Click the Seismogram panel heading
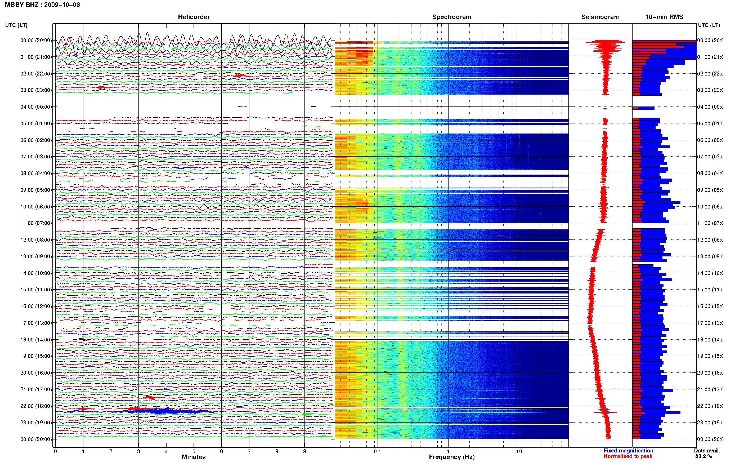The image size is (753, 471). coord(600,17)
